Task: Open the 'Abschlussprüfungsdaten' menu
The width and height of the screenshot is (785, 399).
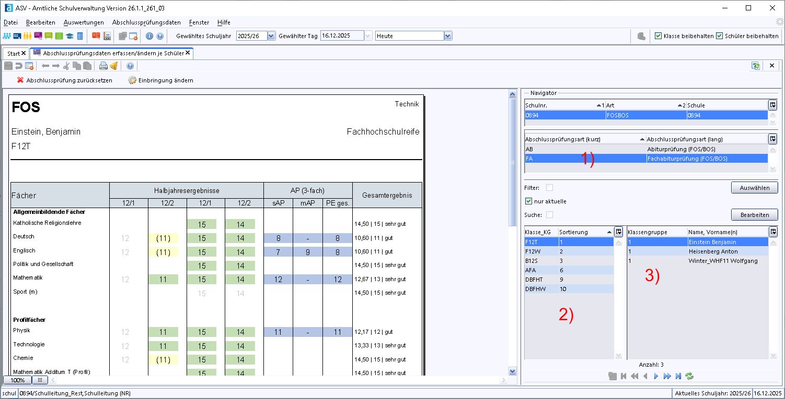Action: click(146, 22)
